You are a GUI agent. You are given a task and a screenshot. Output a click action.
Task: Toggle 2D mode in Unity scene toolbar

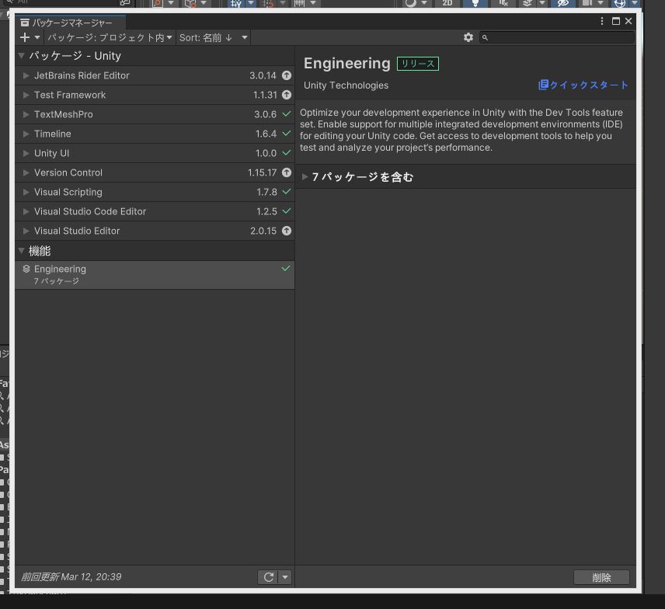447,3
